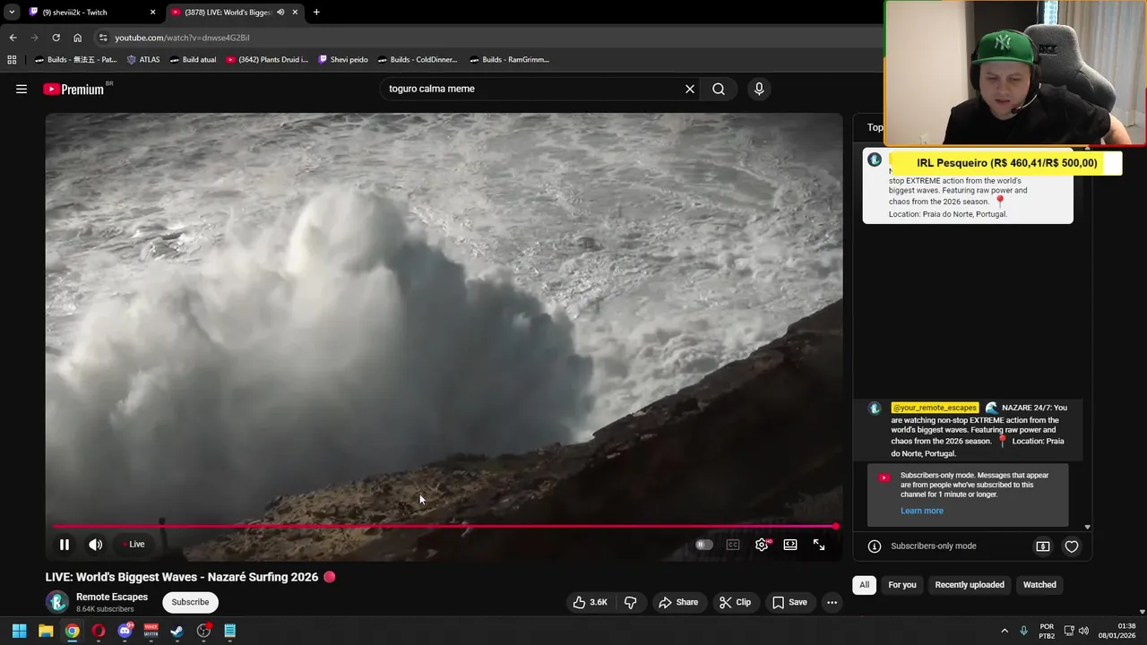Screen dimensions: 1147x645
Task: Open Chrome apps grid in bookmarks bar
Action: click(x=12, y=60)
